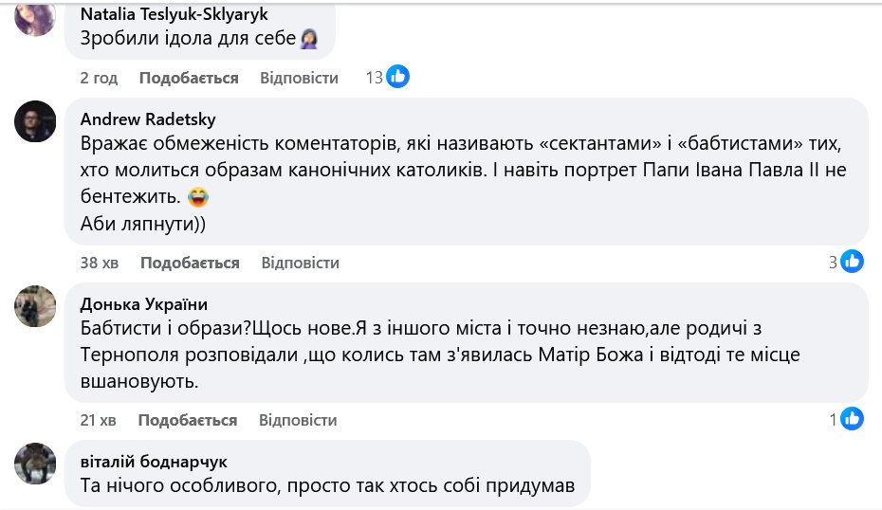Click віталій боднарчук's avatar image
Viewport: 882px width, 510px height.
point(36,462)
